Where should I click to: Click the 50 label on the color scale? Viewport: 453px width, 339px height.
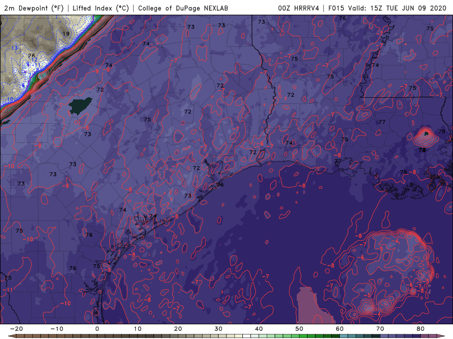(300, 329)
